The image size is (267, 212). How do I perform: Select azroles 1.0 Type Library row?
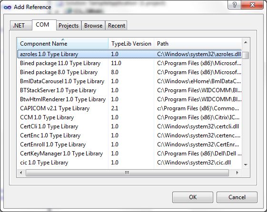[129, 54]
